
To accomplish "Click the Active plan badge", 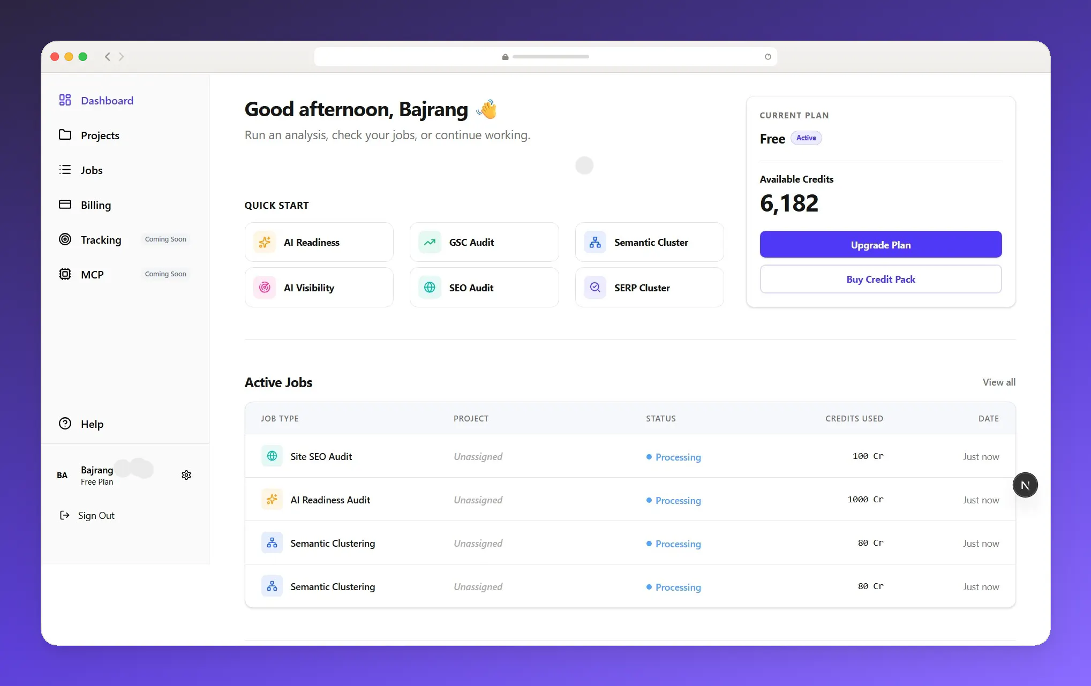I will 806,138.
